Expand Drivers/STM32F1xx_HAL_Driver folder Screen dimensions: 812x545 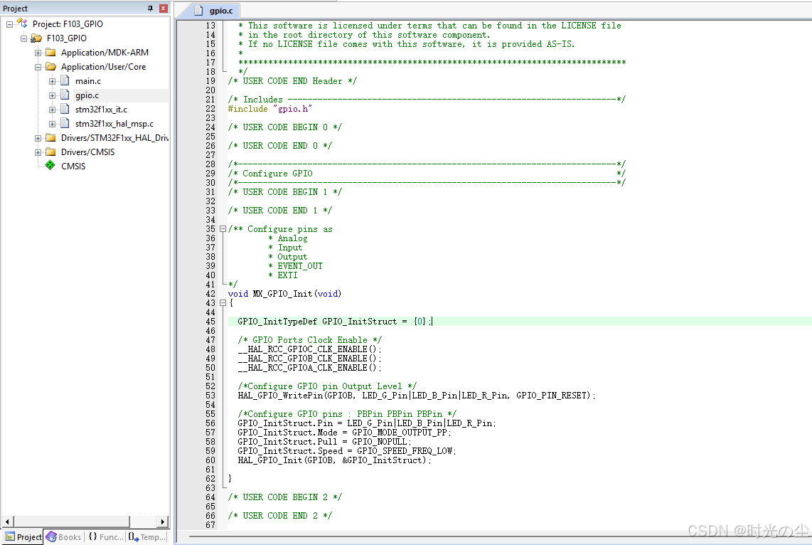pos(38,138)
